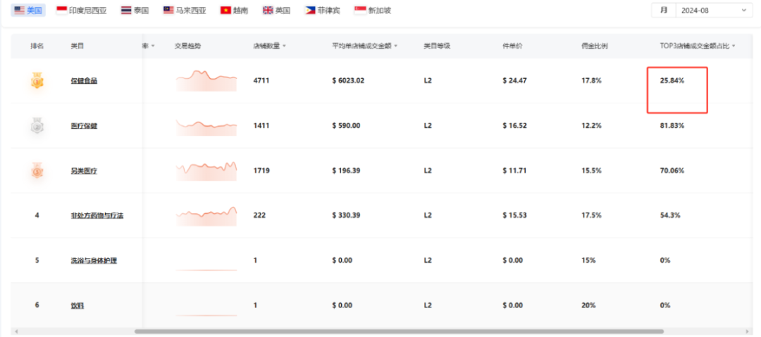761x337 pixels.
Task: Click the store count 222 cell
Action: point(259,215)
